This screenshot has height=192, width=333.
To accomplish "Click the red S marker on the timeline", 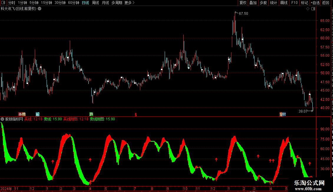I will (136, 115).
